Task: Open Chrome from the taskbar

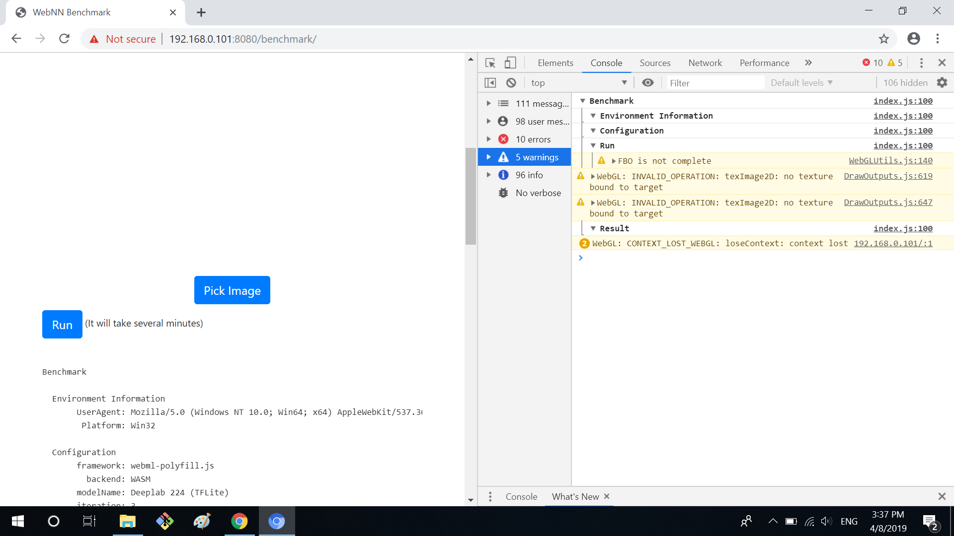Action: coord(239,521)
